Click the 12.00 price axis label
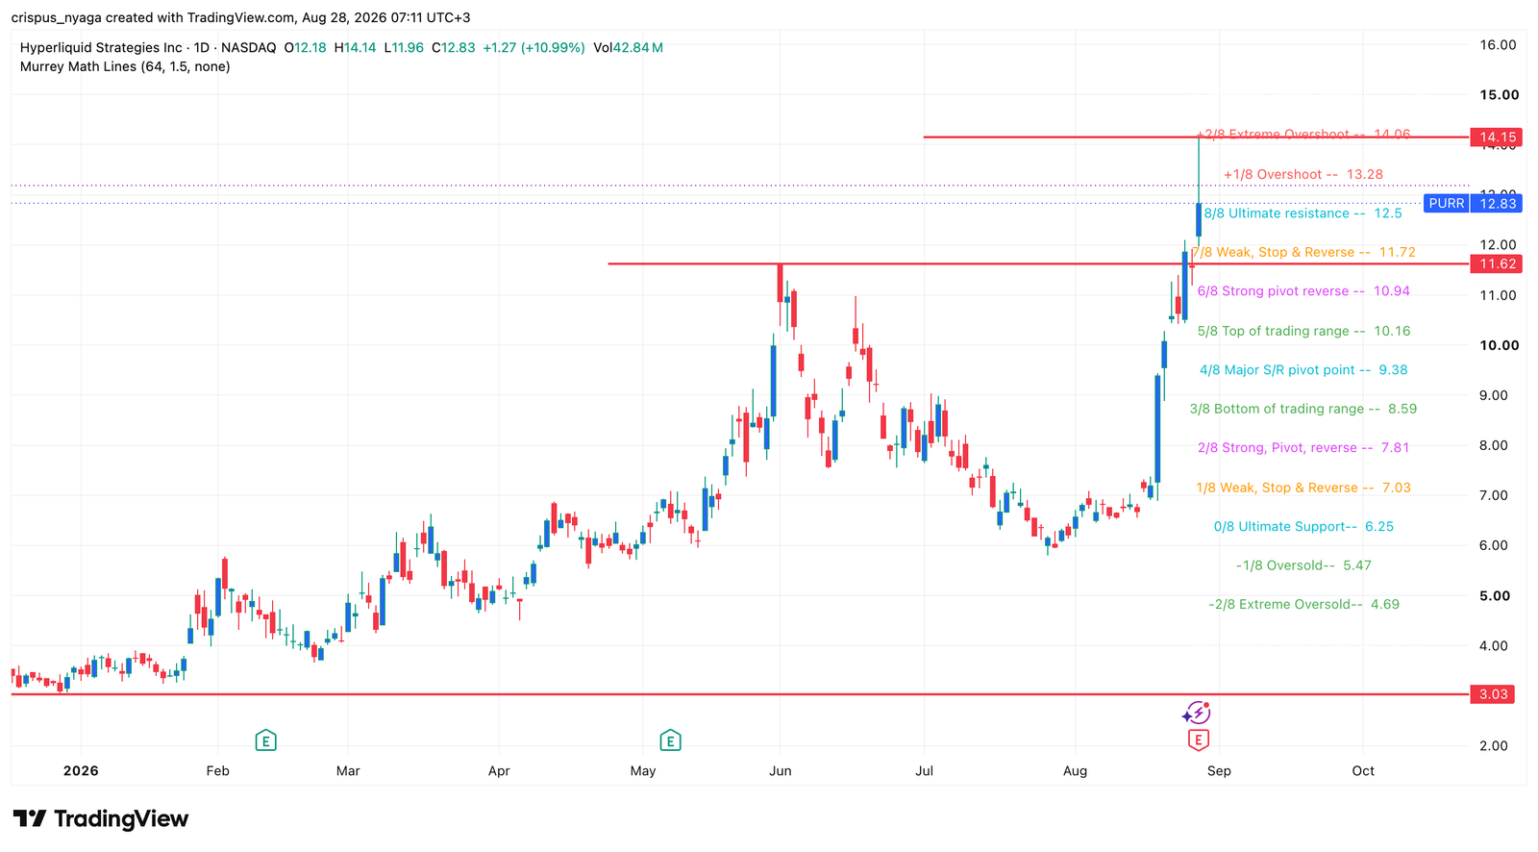 click(x=1498, y=245)
